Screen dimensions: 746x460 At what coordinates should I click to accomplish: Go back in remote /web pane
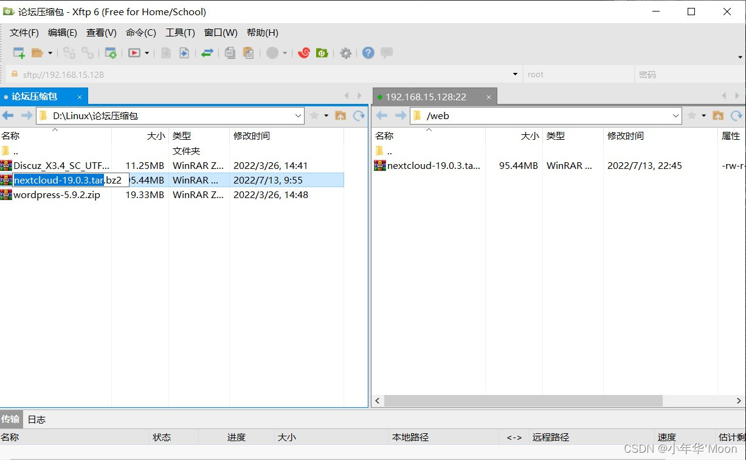pyautogui.click(x=382, y=115)
